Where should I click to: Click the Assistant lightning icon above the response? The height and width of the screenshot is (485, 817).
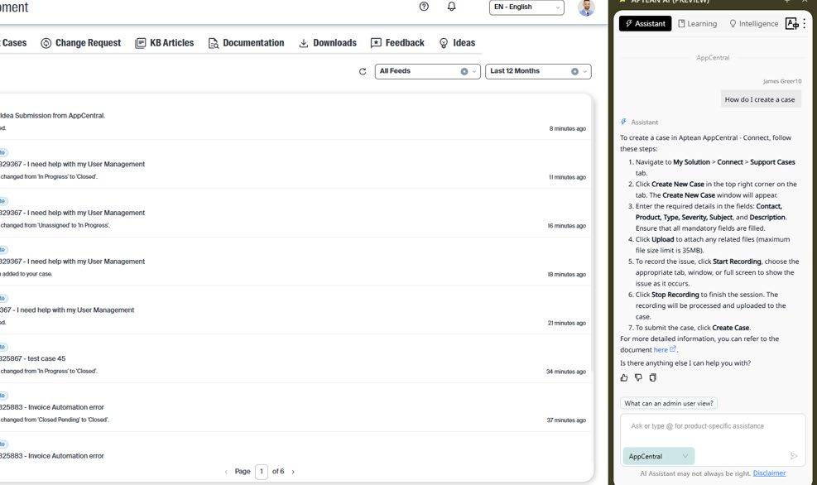pyautogui.click(x=623, y=122)
